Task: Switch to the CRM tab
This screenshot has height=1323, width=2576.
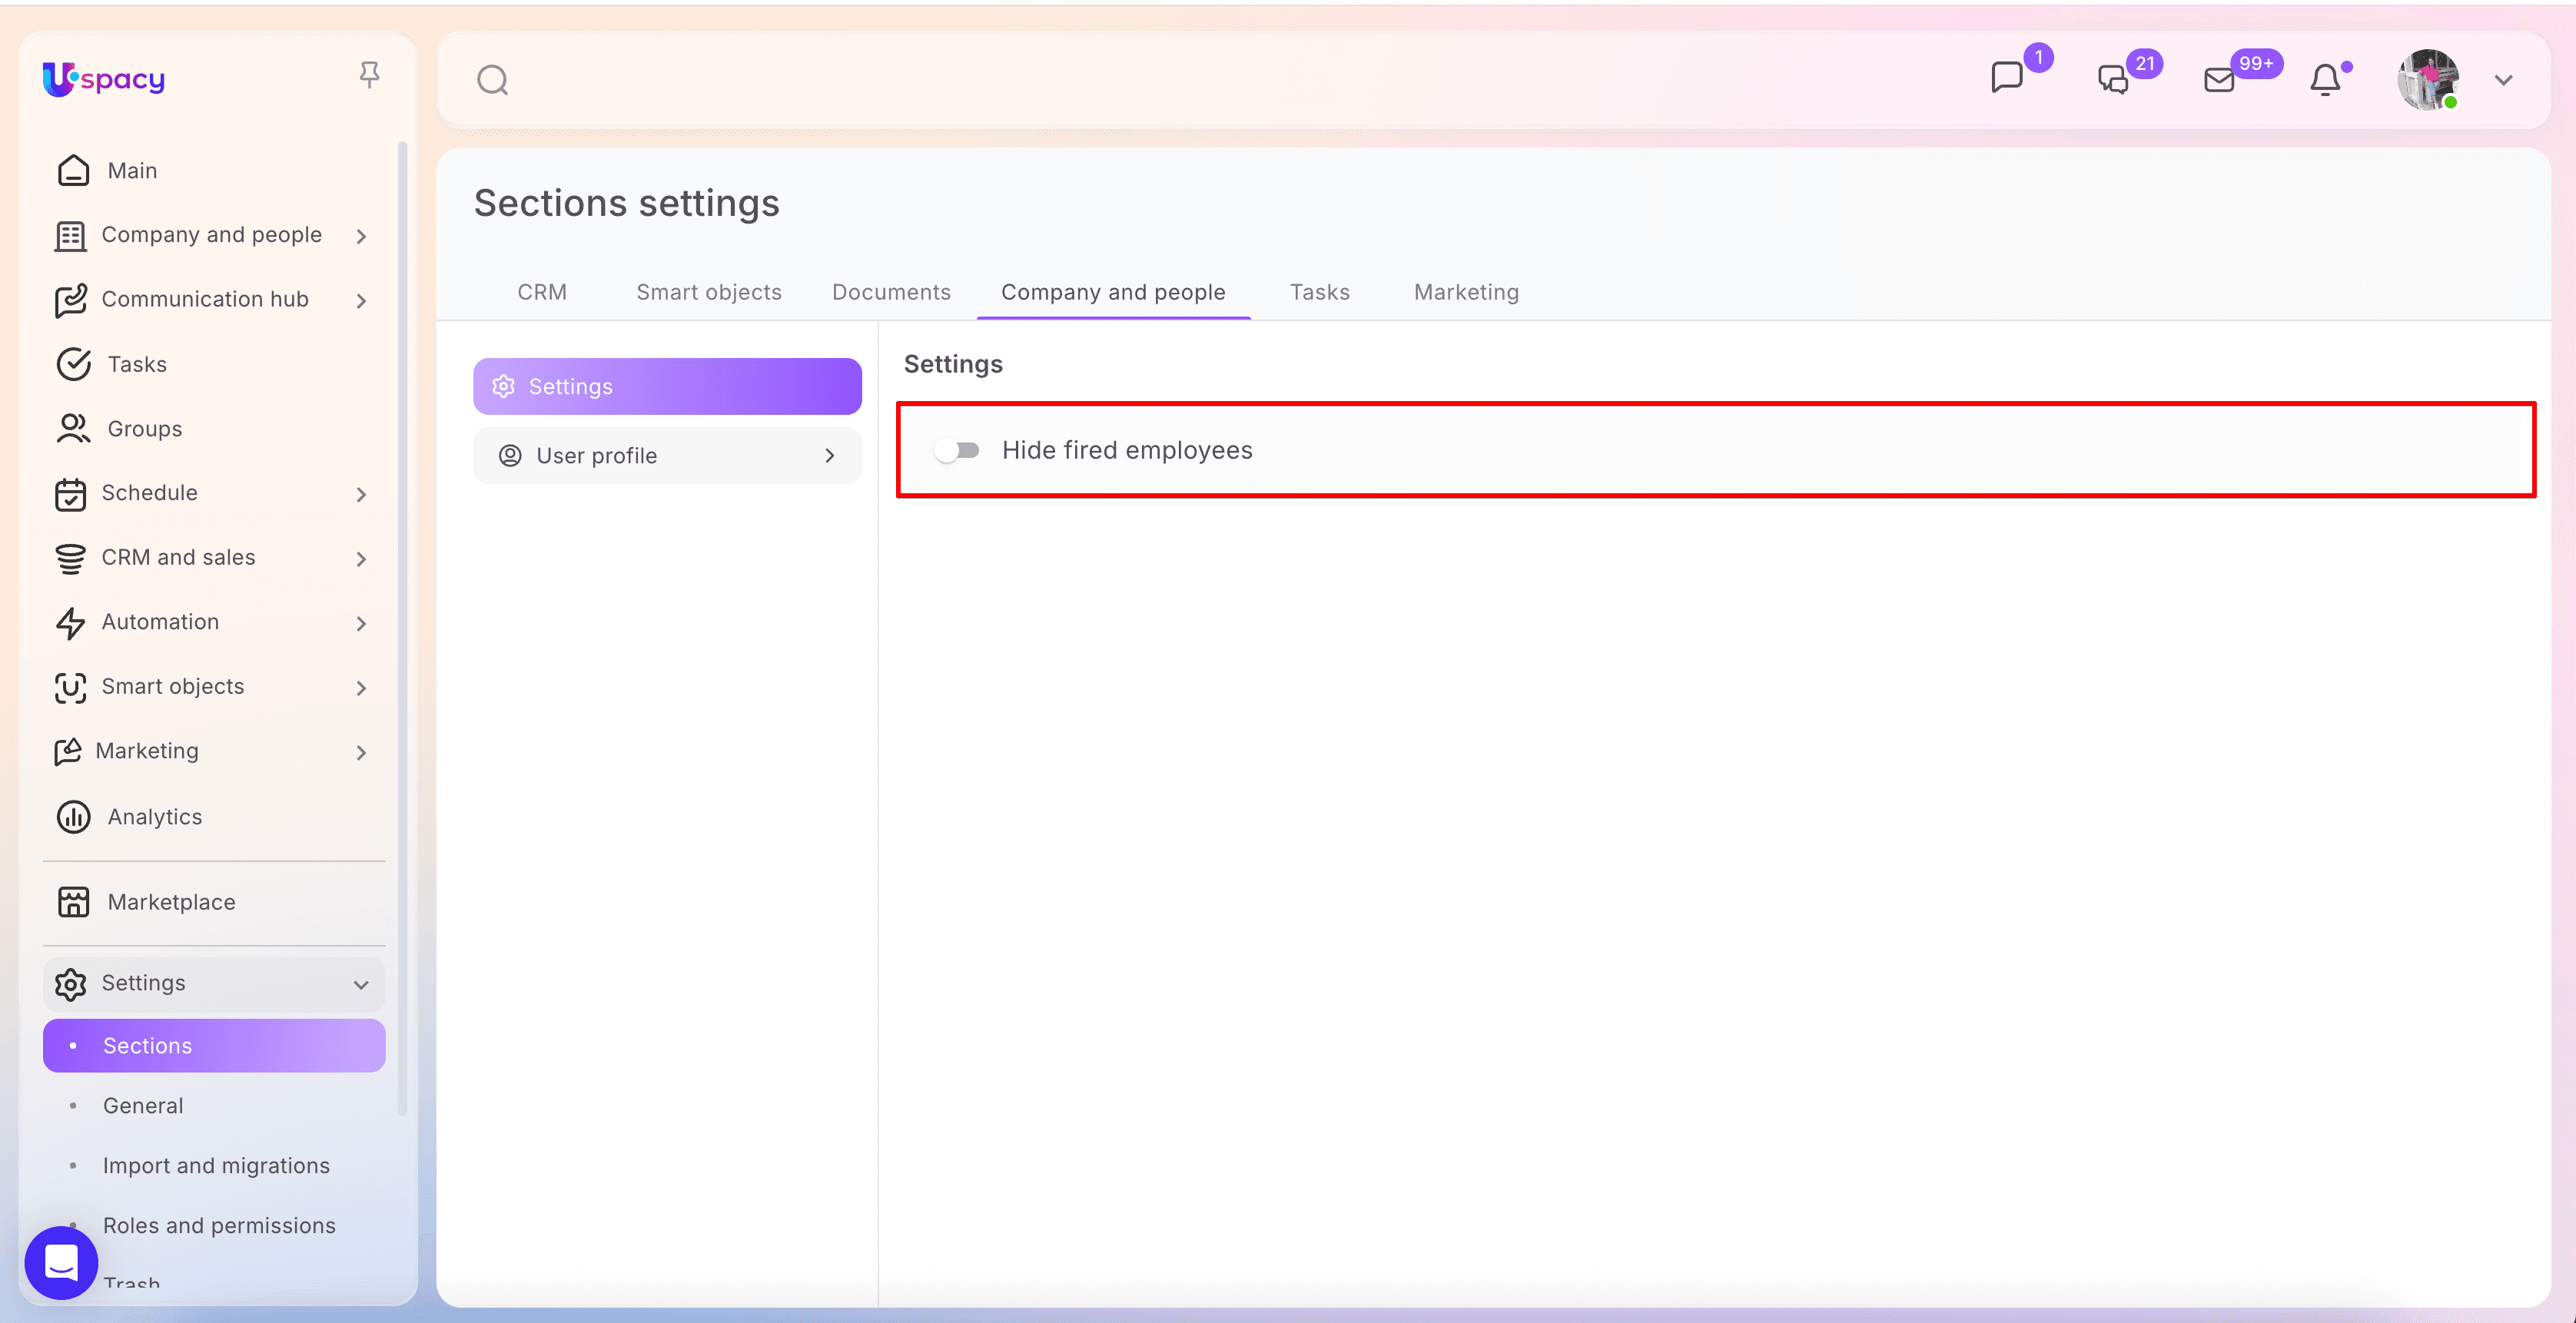Action: pos(542,292)
